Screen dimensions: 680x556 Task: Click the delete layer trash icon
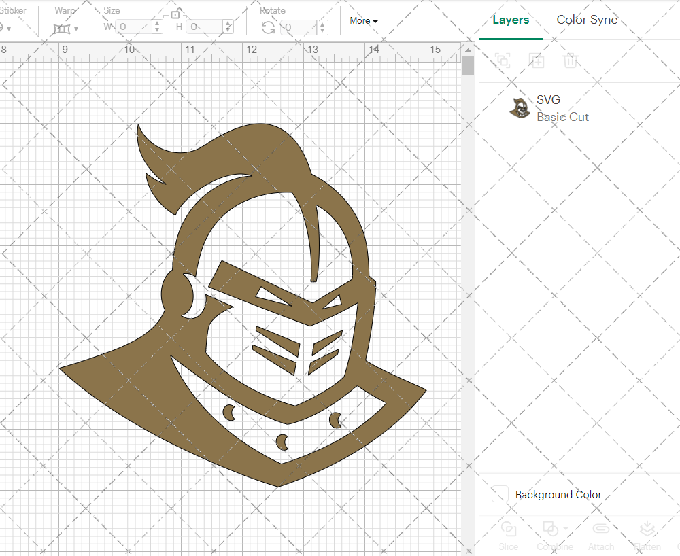571,60
